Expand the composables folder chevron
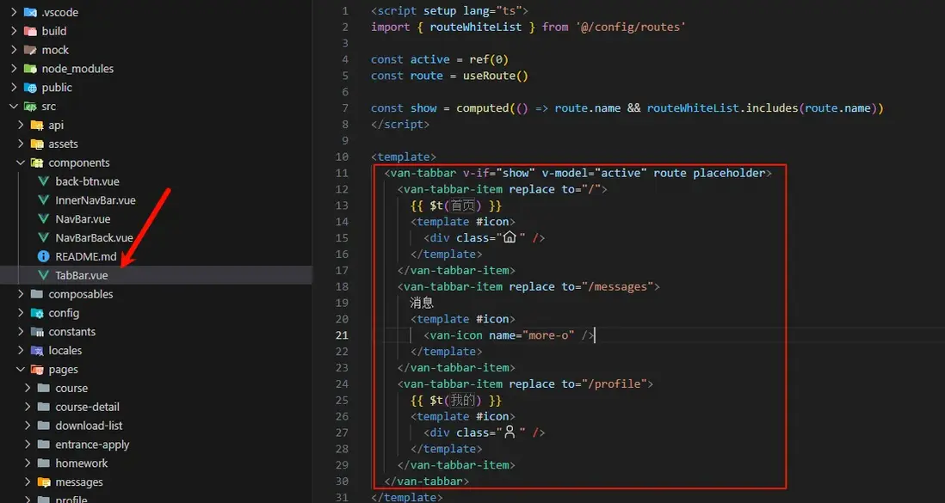 [x=21, y=294]
